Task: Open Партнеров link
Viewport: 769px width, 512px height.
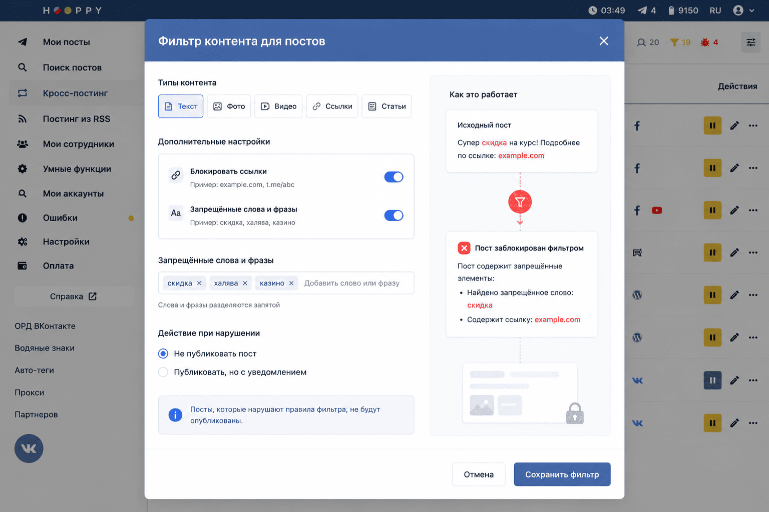Action: [36, 414]
